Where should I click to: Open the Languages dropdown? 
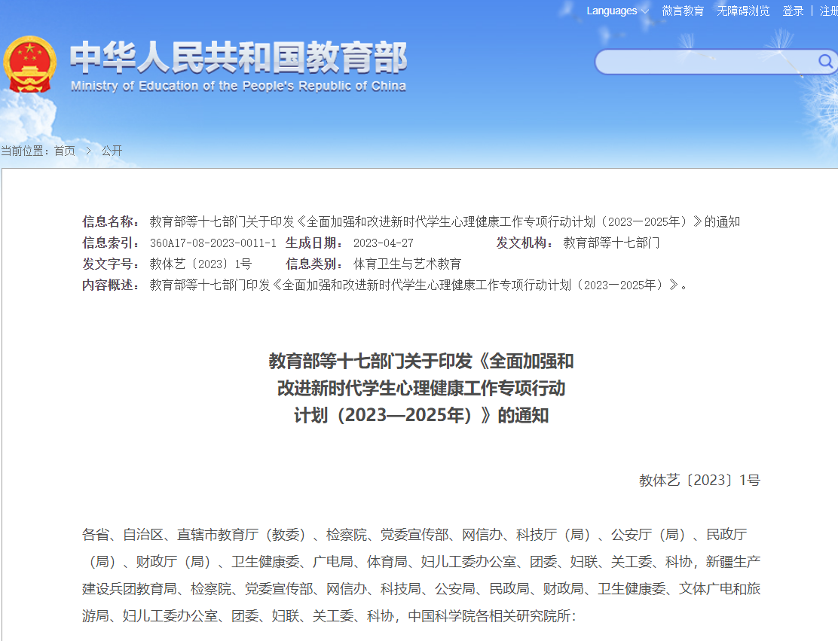coord(617,11)
